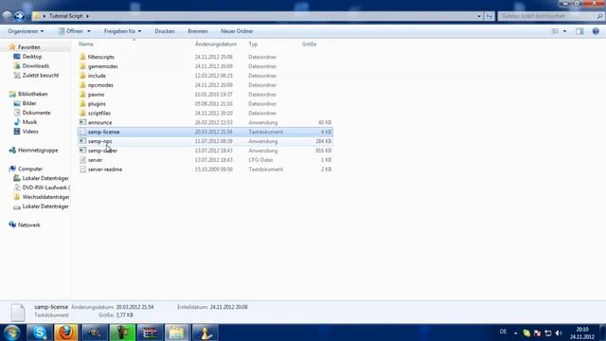Select the samp-npc application icon
Image resolution: width=606 pixels, height=341 pixels.
coord(82,141)
